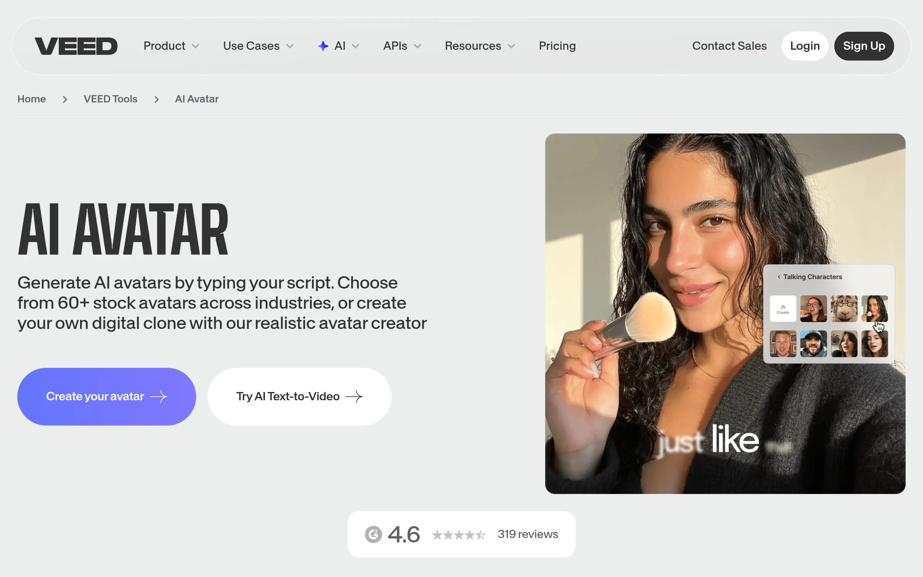923x577 pixels.
Task: Open the 319 reviews link
Action: (527, 534)
